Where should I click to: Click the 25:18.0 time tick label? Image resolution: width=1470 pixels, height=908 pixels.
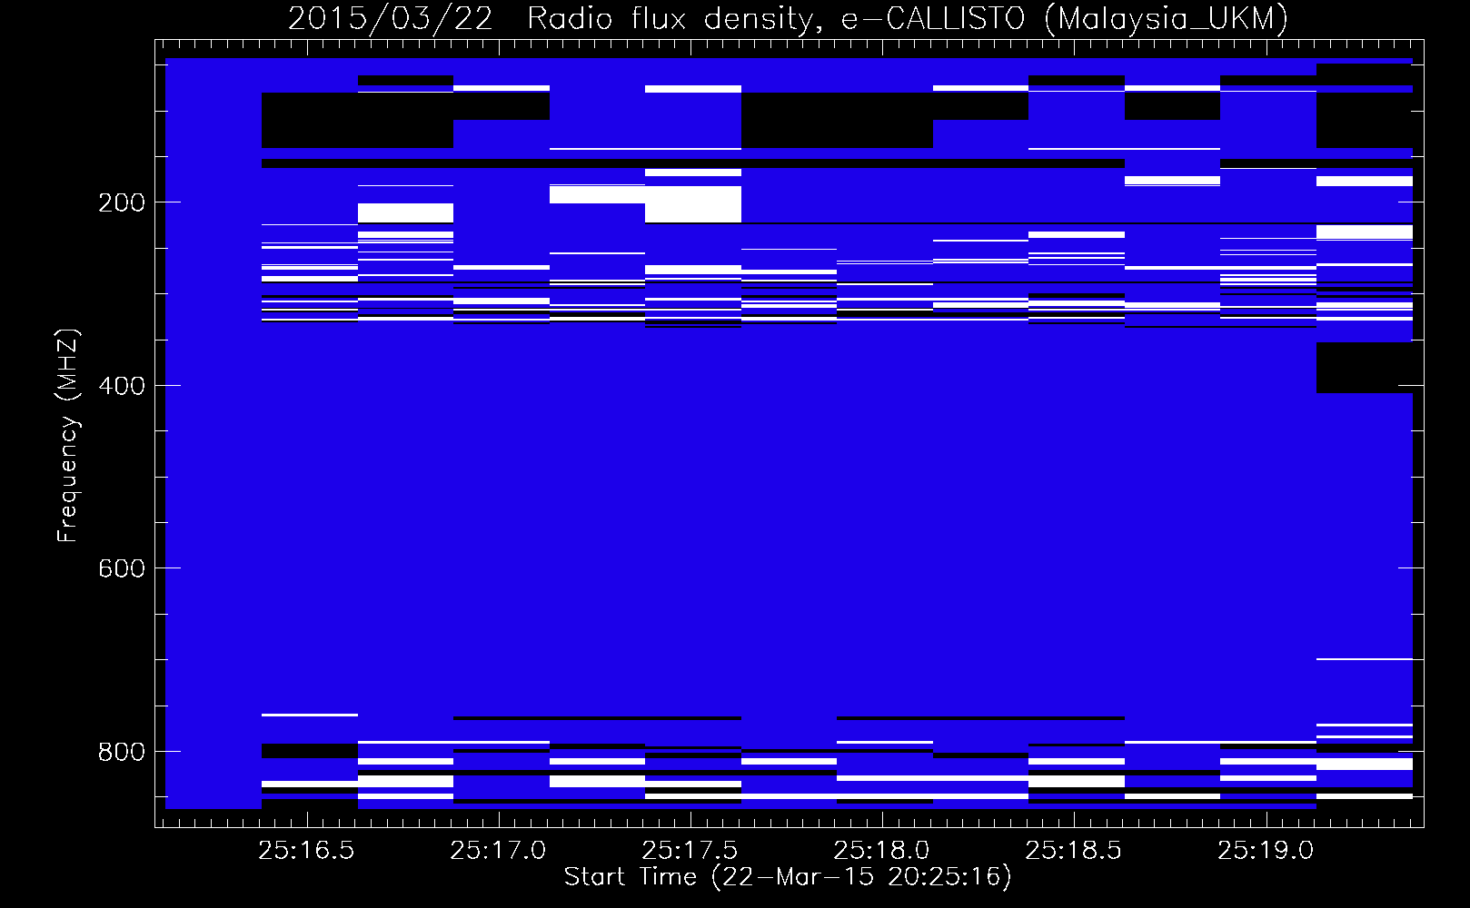pos(881,851)
